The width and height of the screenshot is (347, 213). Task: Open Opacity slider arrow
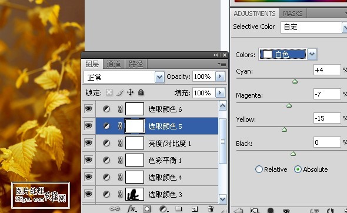(220, 76)
